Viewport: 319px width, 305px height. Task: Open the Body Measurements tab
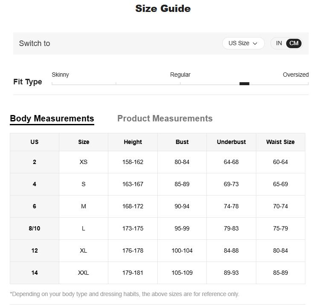click(52, 118)
